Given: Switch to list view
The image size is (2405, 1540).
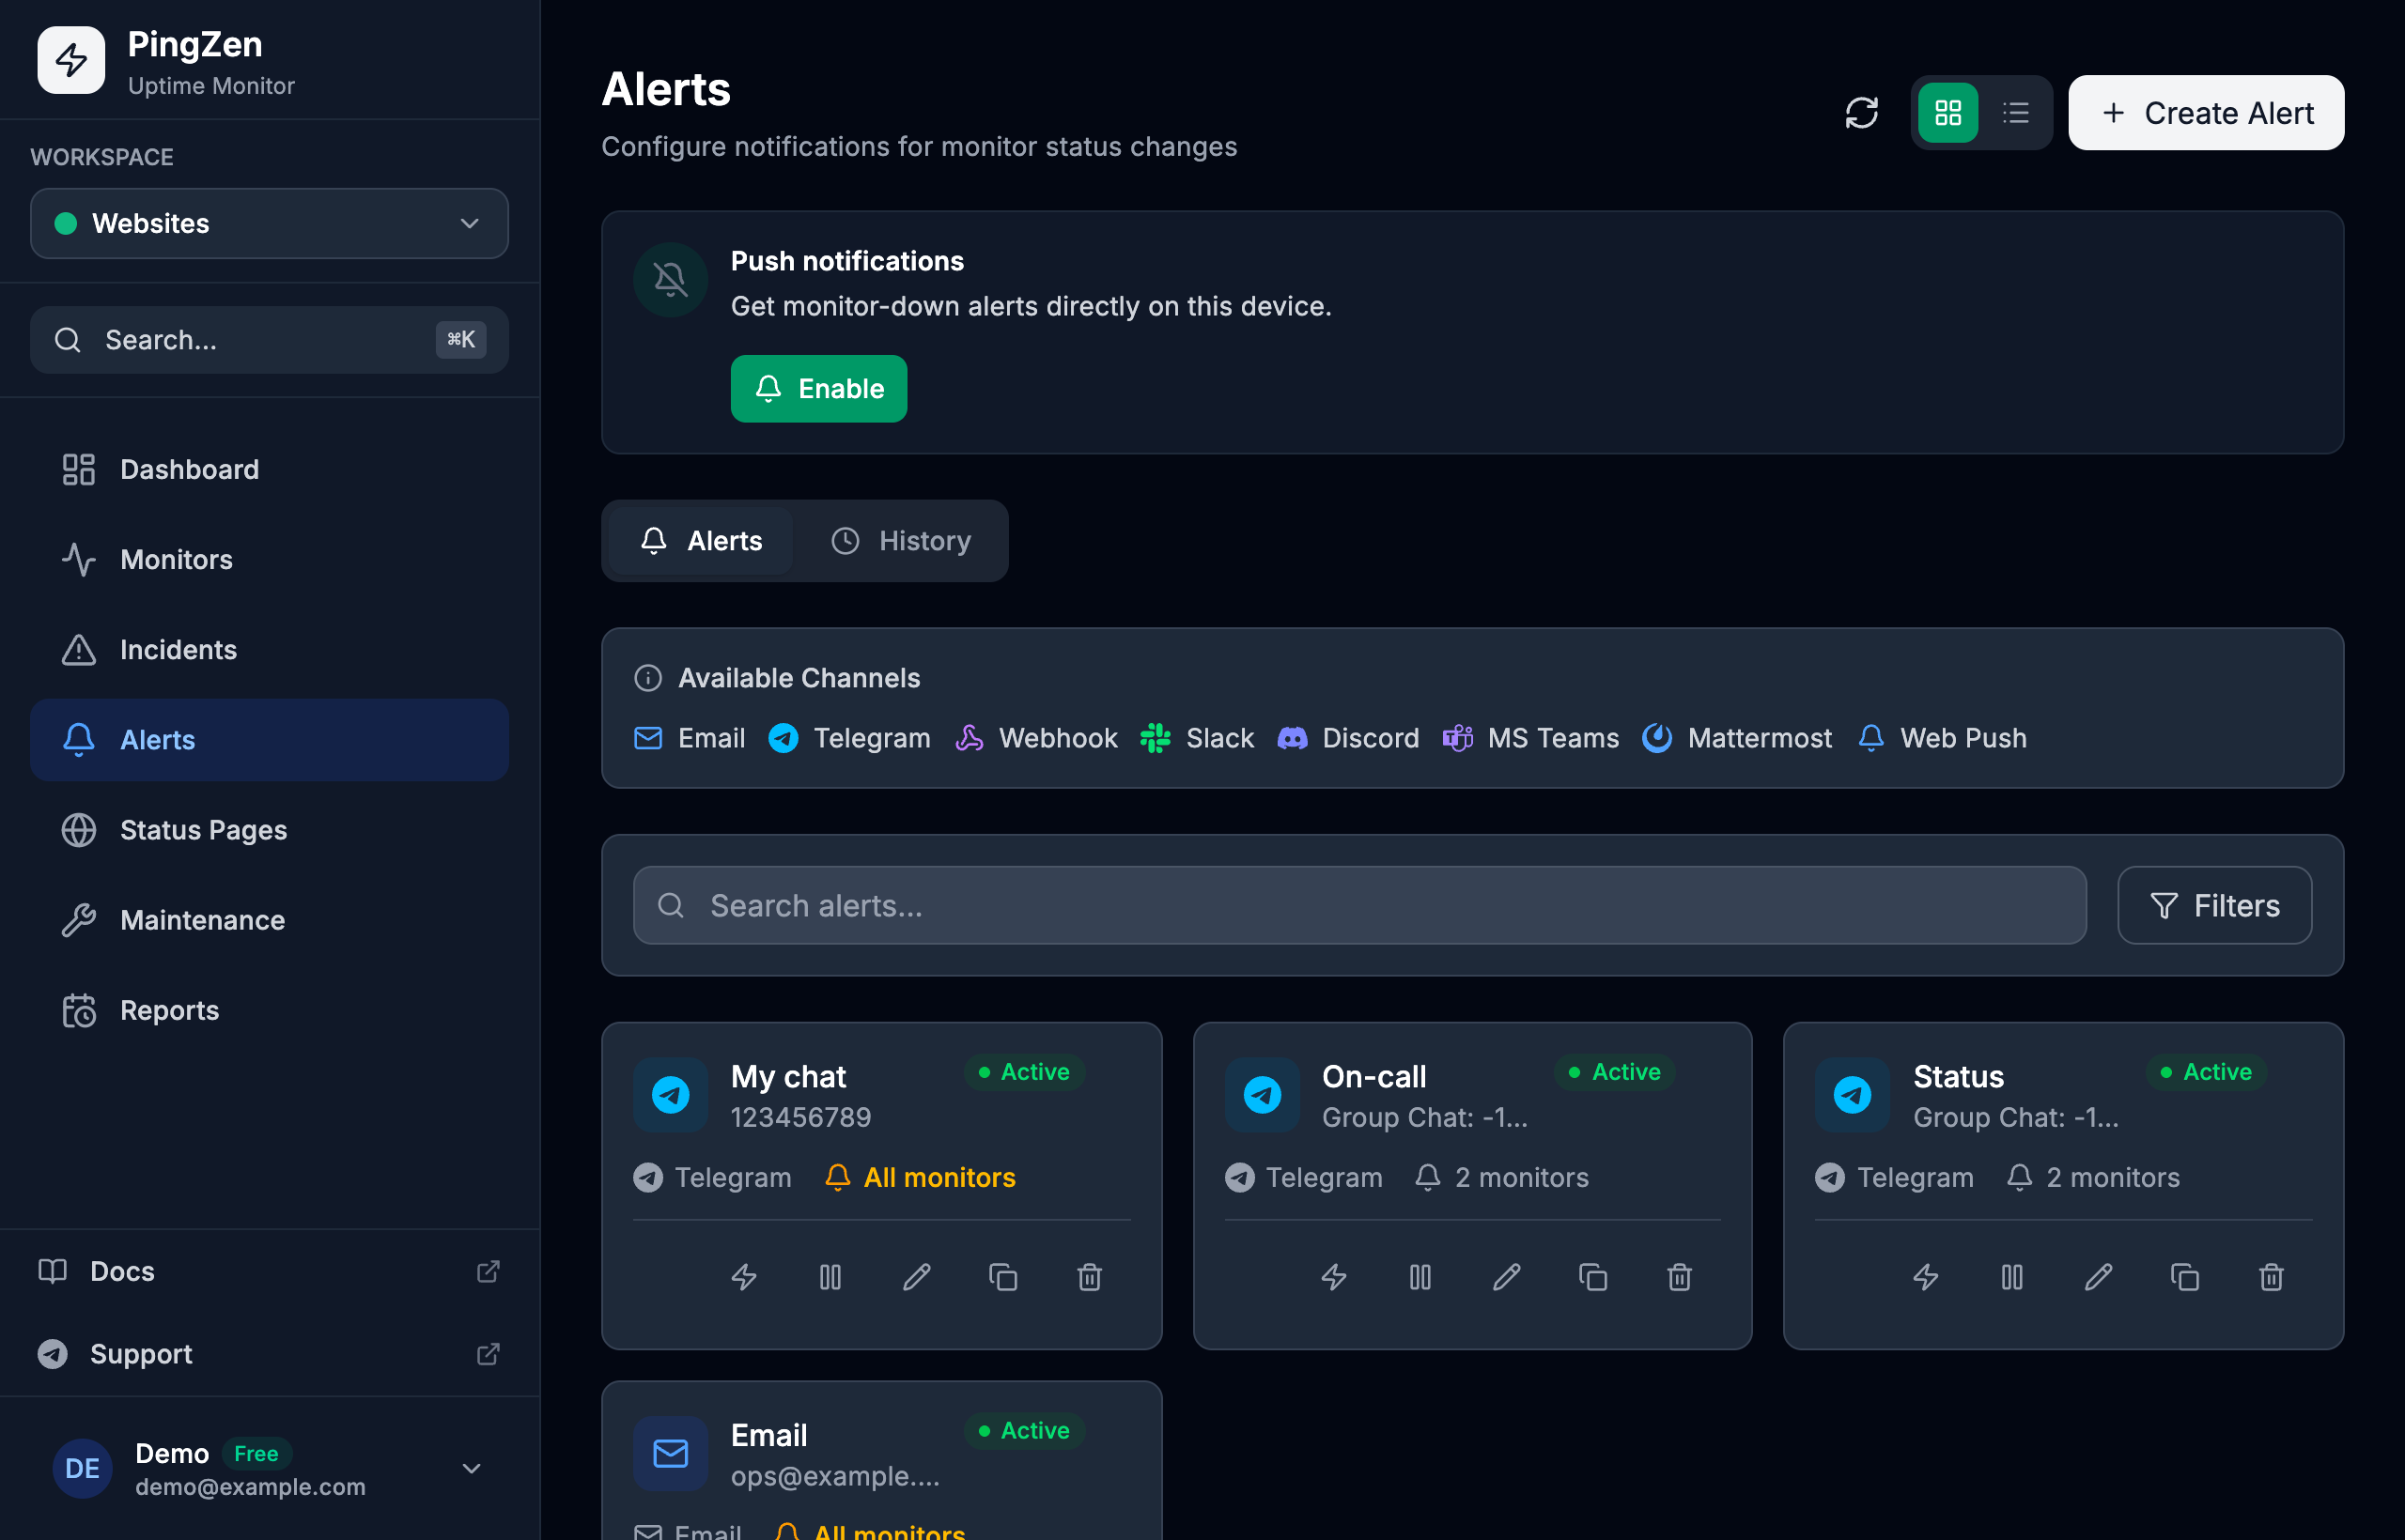Looking at the screenshot, I should point(2015,113).
